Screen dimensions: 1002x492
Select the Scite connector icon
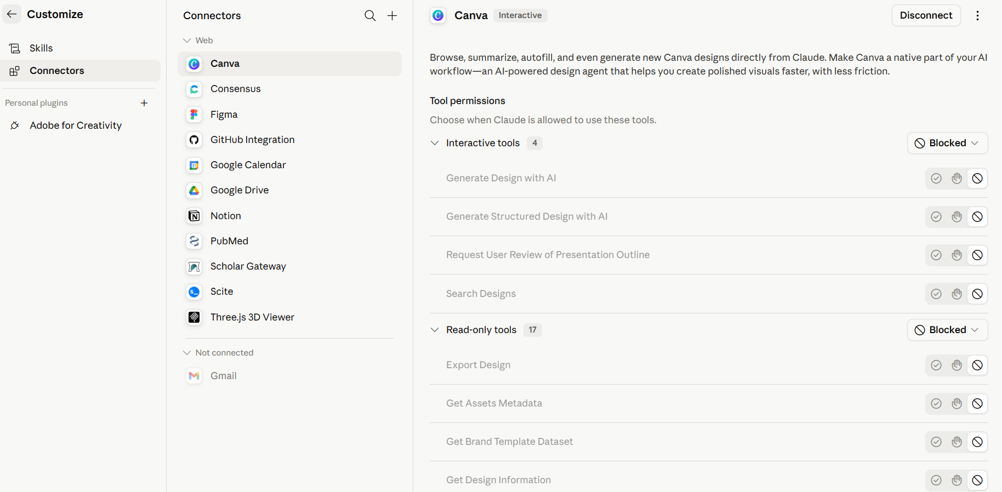pyautogui.click(x=194, y=291)
